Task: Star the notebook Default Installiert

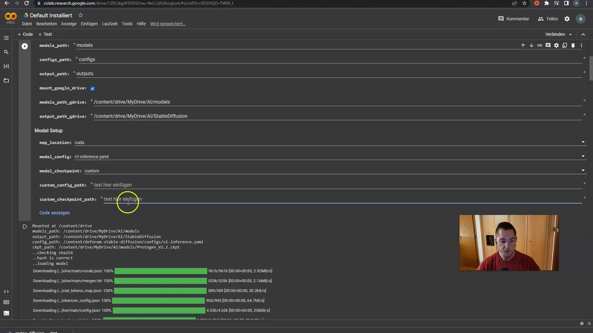Action: (81, 15)
